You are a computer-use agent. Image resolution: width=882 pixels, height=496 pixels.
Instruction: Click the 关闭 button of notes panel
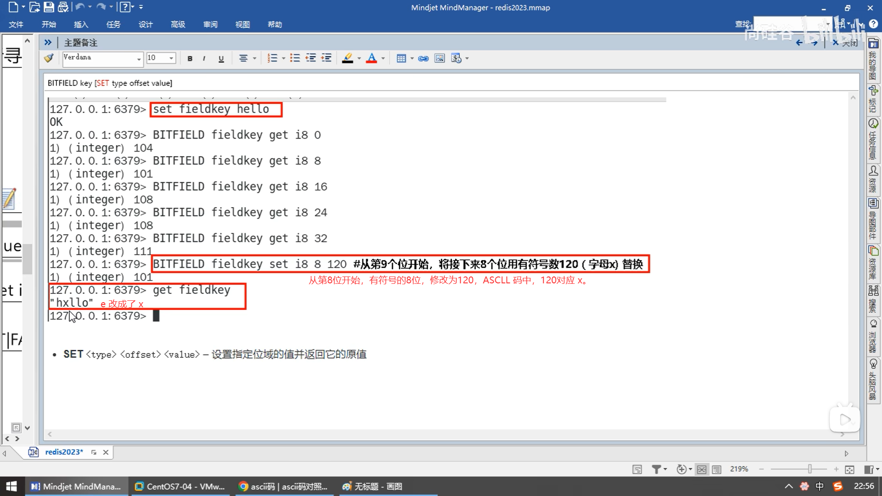click(x=845, y=43)
